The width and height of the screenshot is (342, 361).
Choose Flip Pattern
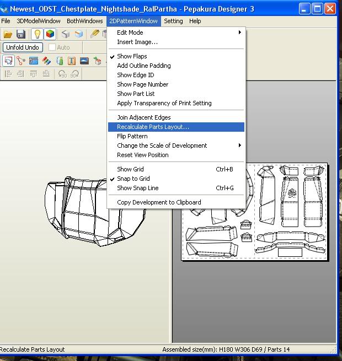[176, 136]
